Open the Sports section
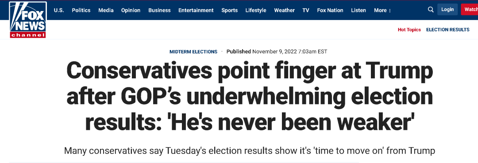The image size is (478, 163). [x=230, y=10]
